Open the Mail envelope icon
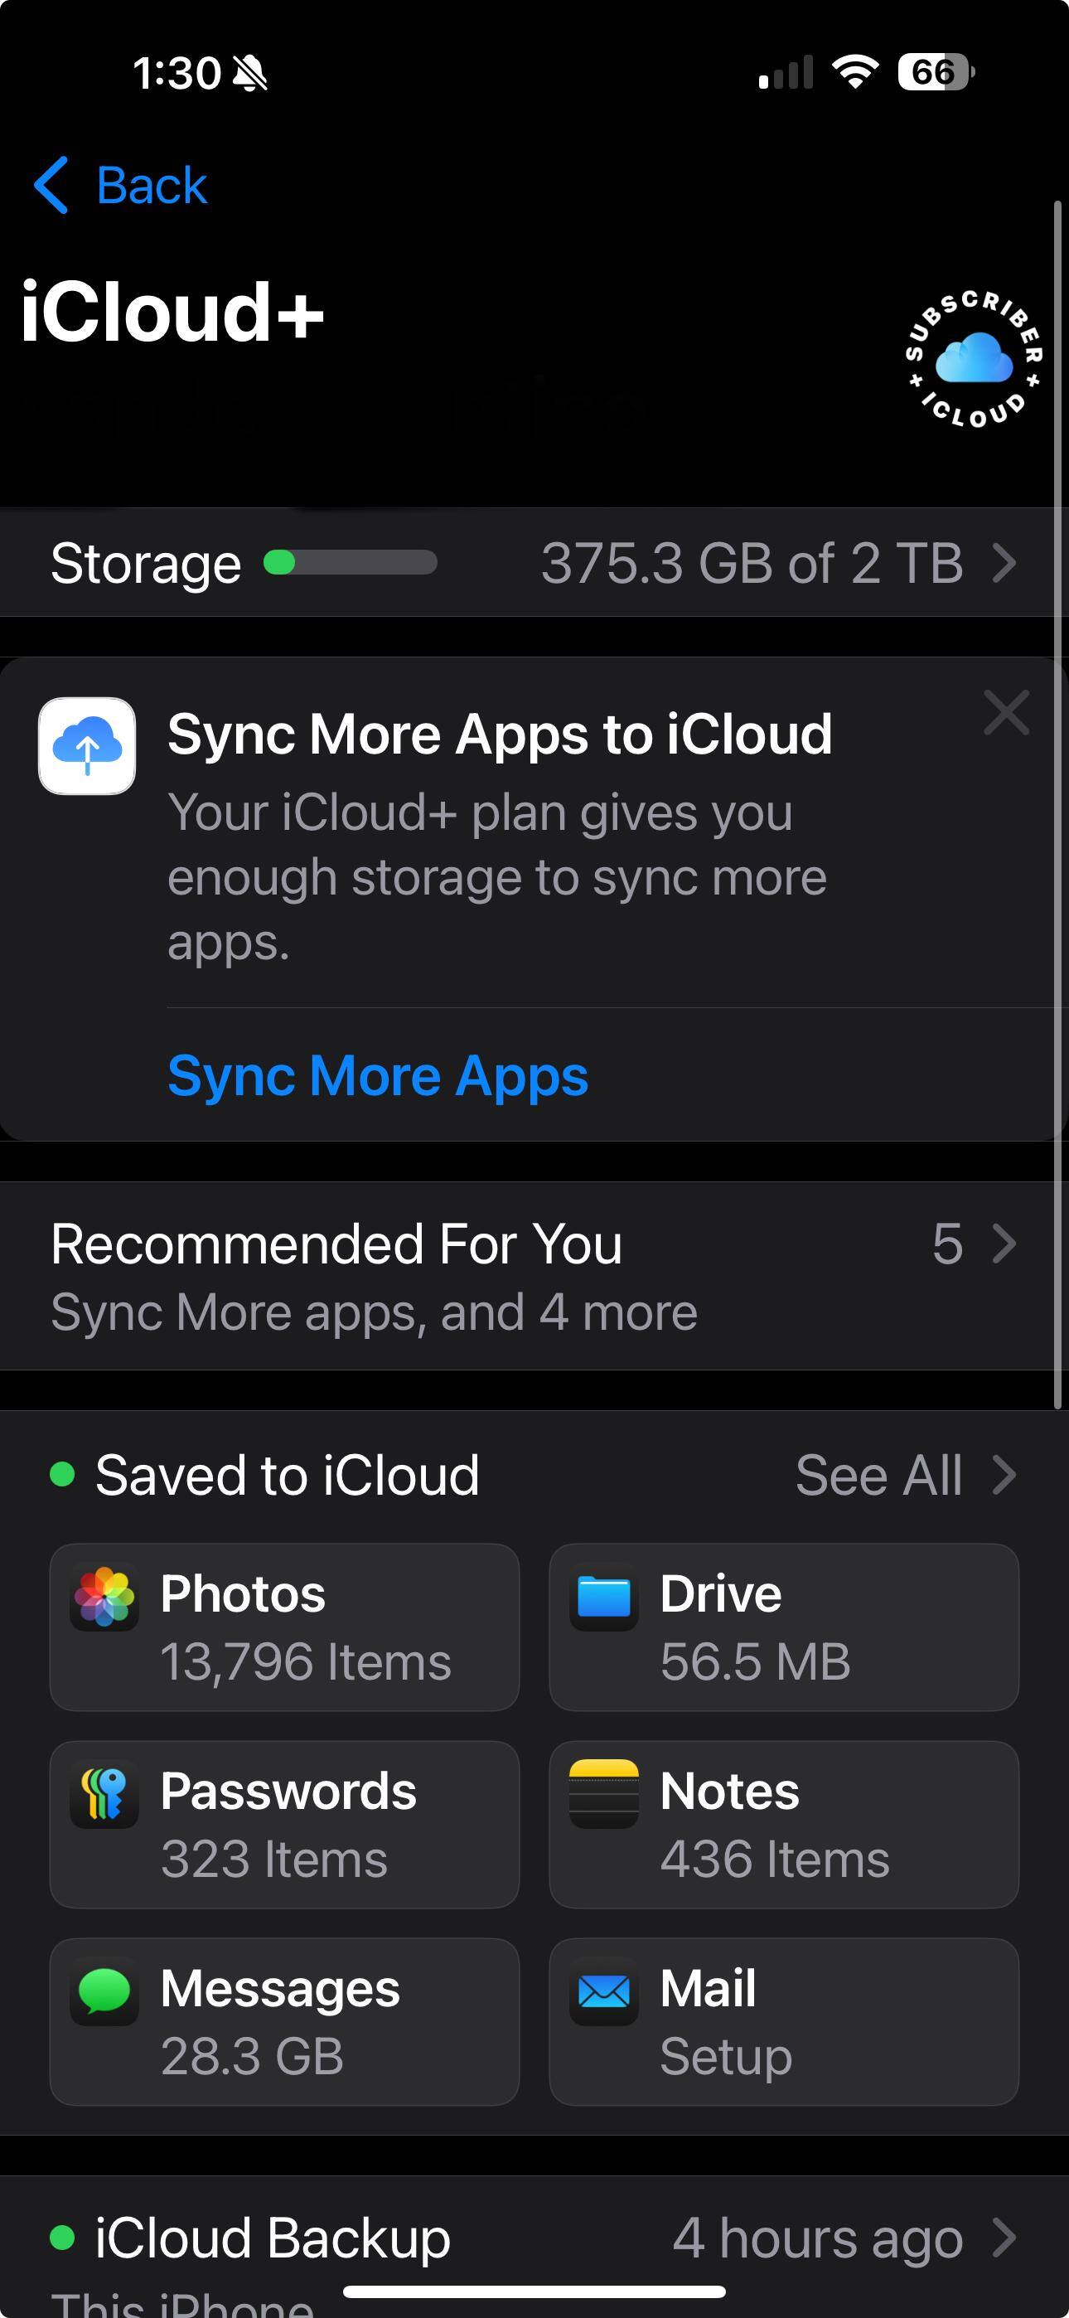1069x2318 pixels. (604, 1991)
